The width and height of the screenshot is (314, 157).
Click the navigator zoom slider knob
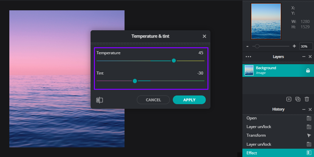coord(257,46)
